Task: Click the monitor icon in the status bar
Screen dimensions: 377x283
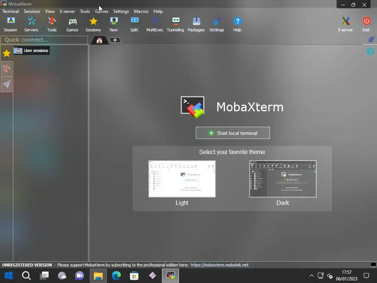Action: pos(373,265)
